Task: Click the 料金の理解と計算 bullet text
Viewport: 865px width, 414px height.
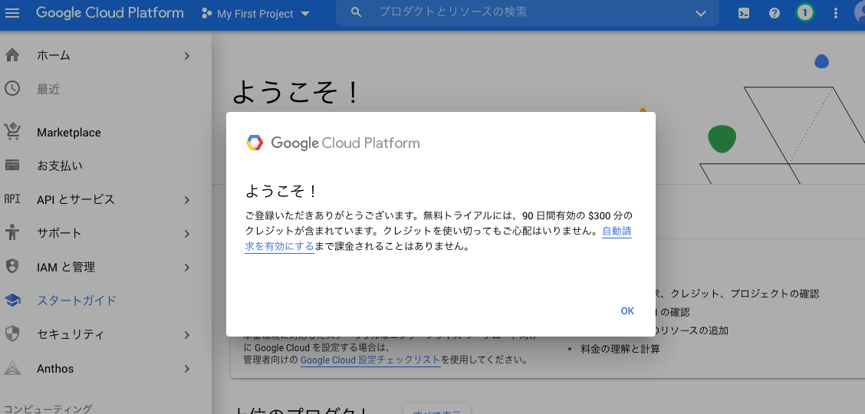Action: point(620,349)
